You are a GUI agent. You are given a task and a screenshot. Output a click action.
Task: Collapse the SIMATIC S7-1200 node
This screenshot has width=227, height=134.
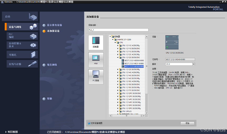coord(113,40)
